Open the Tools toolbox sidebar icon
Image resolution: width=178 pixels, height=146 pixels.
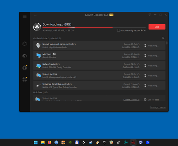point(25,67)
